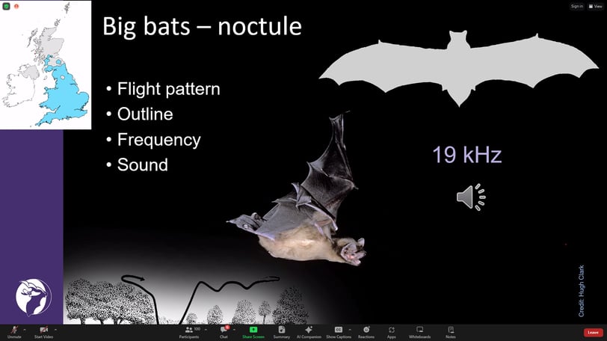Open the Notes tool

(x=451, y=332)
